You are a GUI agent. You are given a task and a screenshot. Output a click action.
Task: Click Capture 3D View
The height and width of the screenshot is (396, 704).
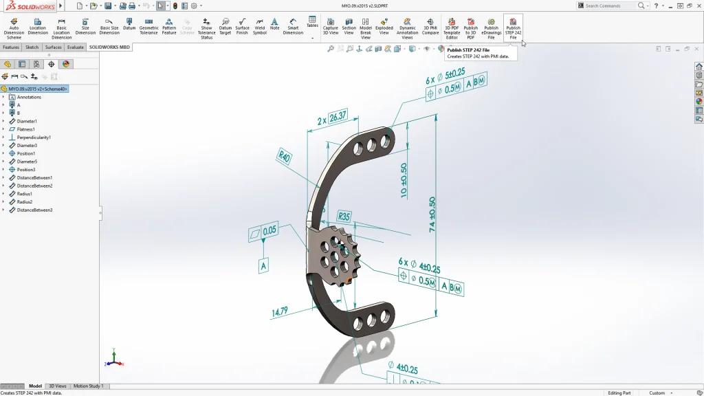(x=330, y=27)
